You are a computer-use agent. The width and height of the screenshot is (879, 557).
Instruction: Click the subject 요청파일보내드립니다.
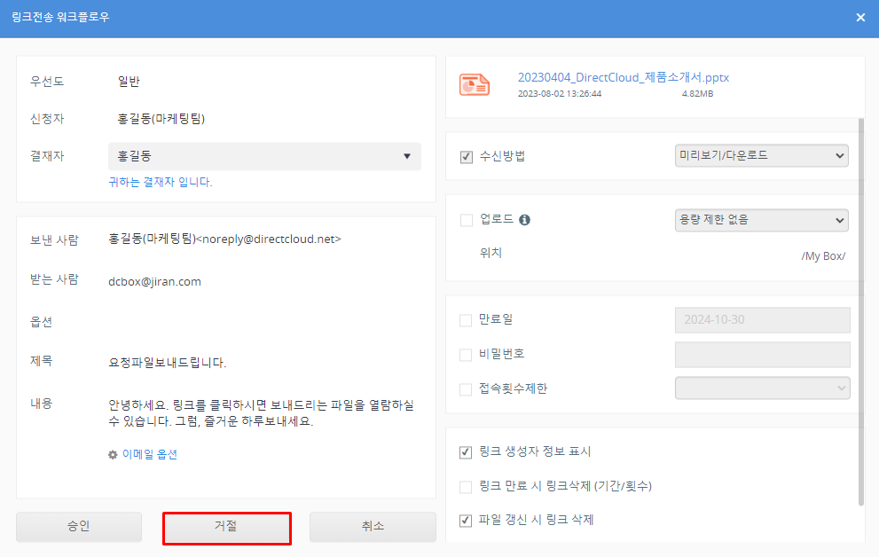[167, 363]
